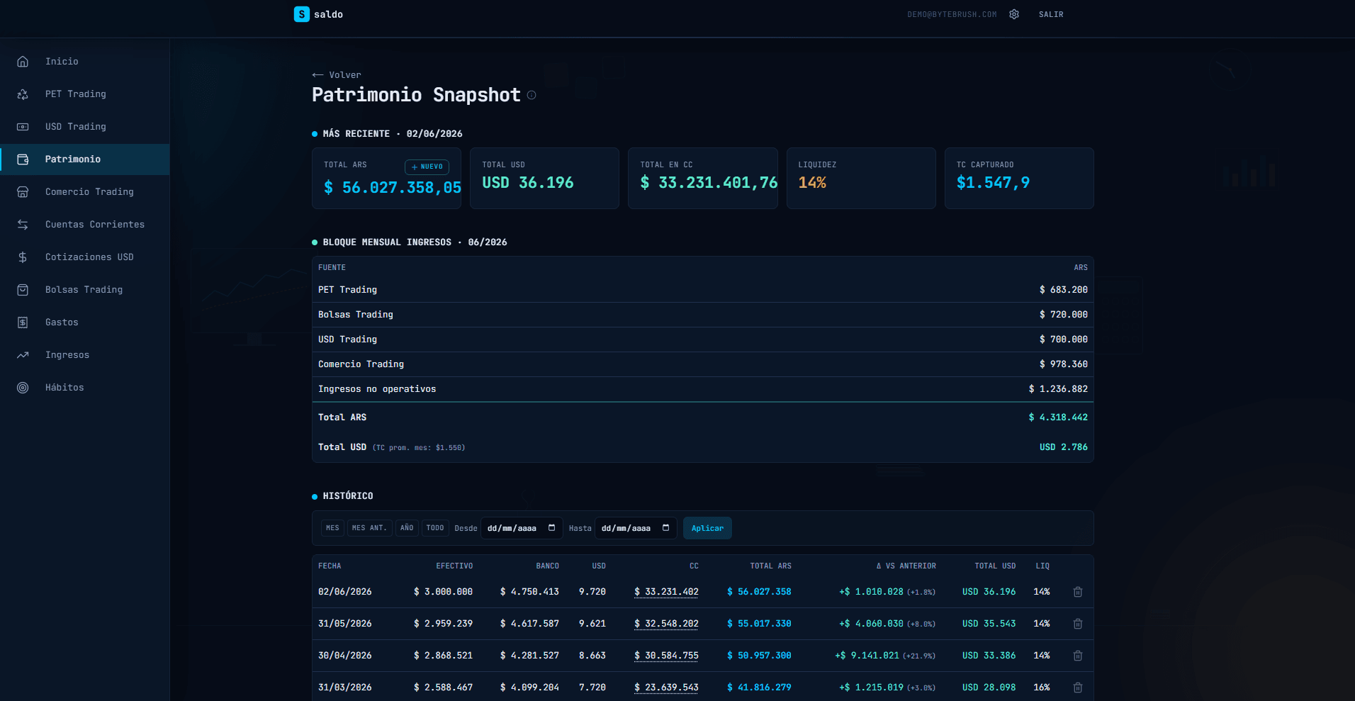
Task: Open Cotizaciones USD page
Action: (85, 257)
